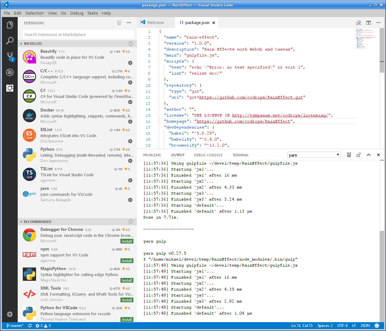Click the Search Extensions in Marketplace field
The width and height of the screenshot is (386, 331).
click(x=78, y=34)
